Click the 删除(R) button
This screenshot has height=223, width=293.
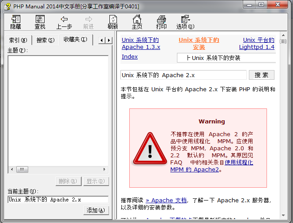coord(68,181)
